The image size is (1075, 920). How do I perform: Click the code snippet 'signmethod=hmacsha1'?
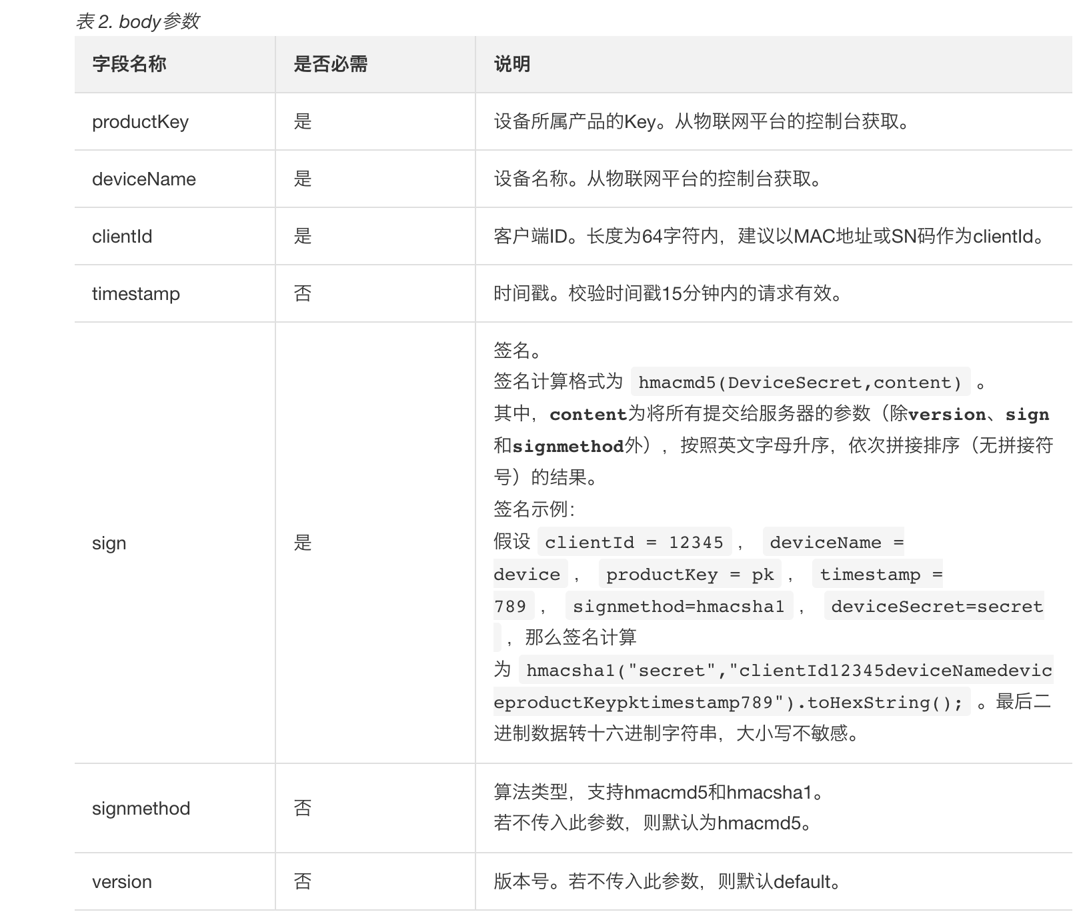(679, 606)
